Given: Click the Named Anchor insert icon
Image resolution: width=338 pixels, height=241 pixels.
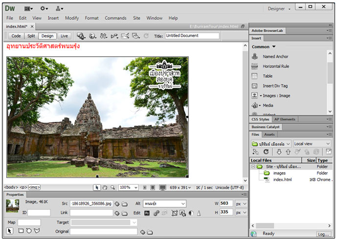Looking at the screenshot, I should coord(255,56).
